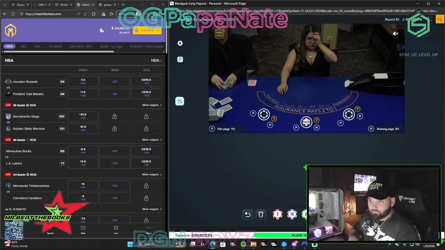Select the Germany - DEL tab
The image size is (445, 250).
click(81, 46)
